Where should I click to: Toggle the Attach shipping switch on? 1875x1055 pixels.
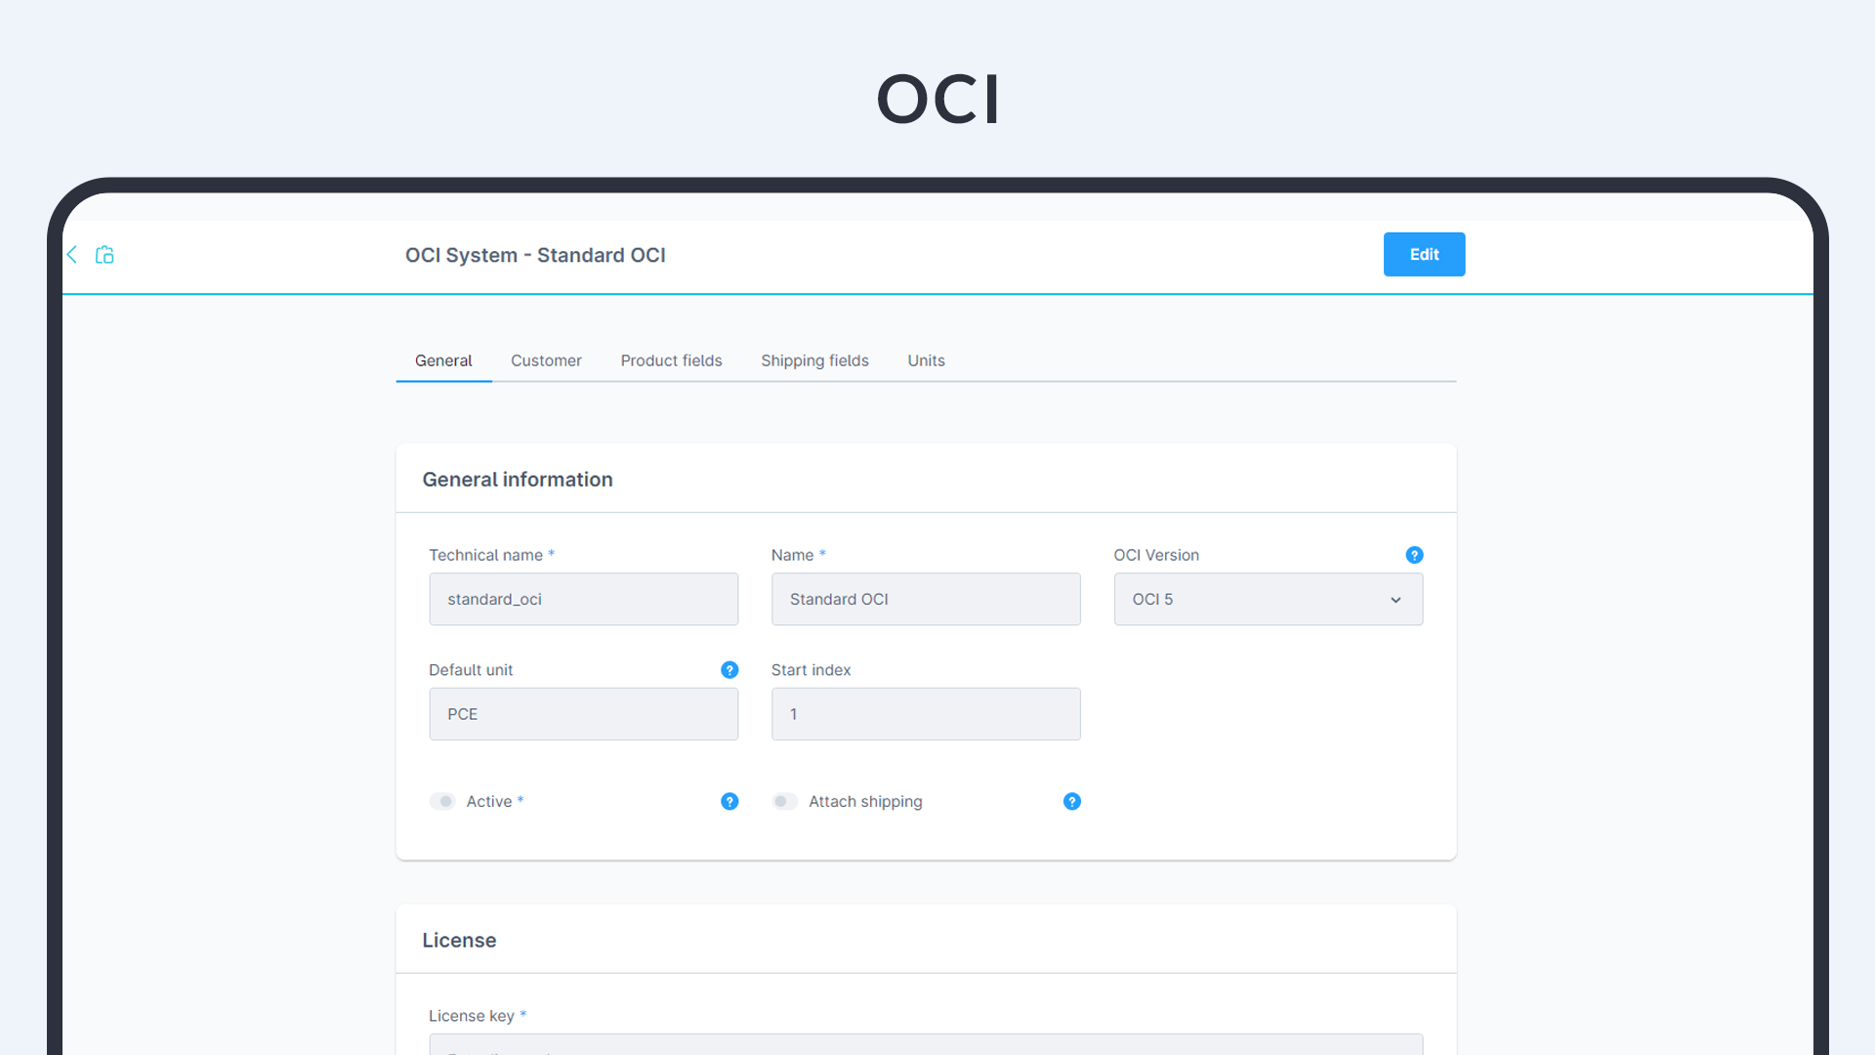point(783,801)
